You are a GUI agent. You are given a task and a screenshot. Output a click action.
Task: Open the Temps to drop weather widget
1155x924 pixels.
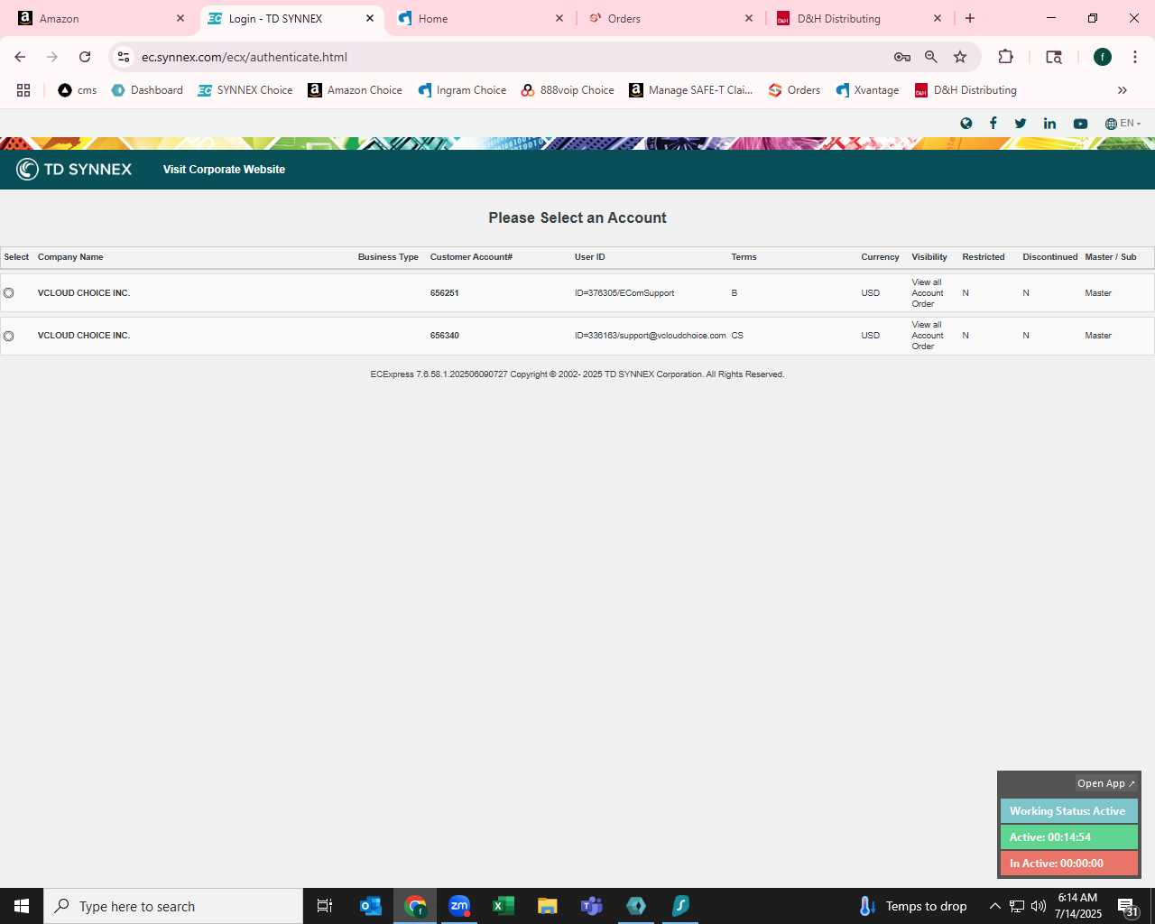pyautogui.click(x=913, y=906)
